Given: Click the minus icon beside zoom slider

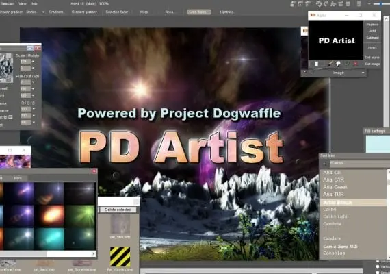Looking at the screenshot, I should point(369,3).
